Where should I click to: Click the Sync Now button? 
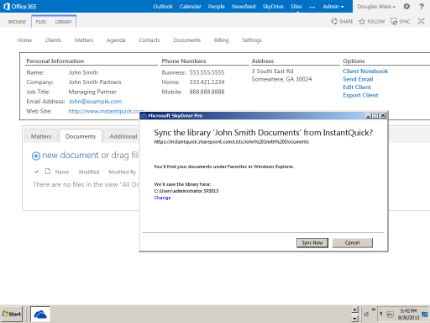click(312, 243)
